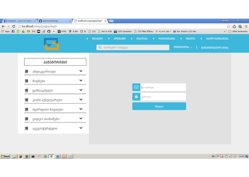Click the browser forward arrow
The height and width of the screenshot is (177, 249).
point(8,27)
